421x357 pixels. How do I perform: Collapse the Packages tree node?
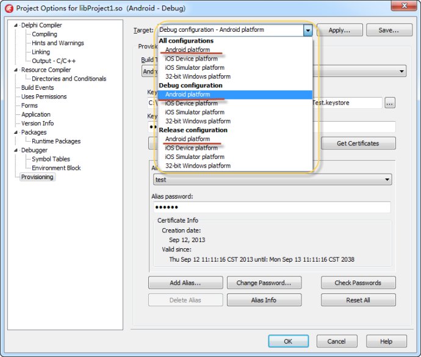tap(16, 133)
